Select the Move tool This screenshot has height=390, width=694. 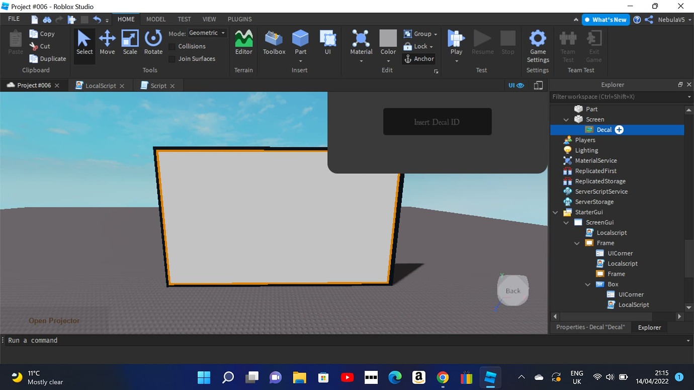coord(107,45)
